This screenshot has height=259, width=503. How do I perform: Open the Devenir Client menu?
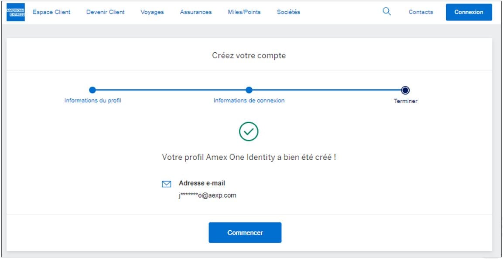coord(106,12)
